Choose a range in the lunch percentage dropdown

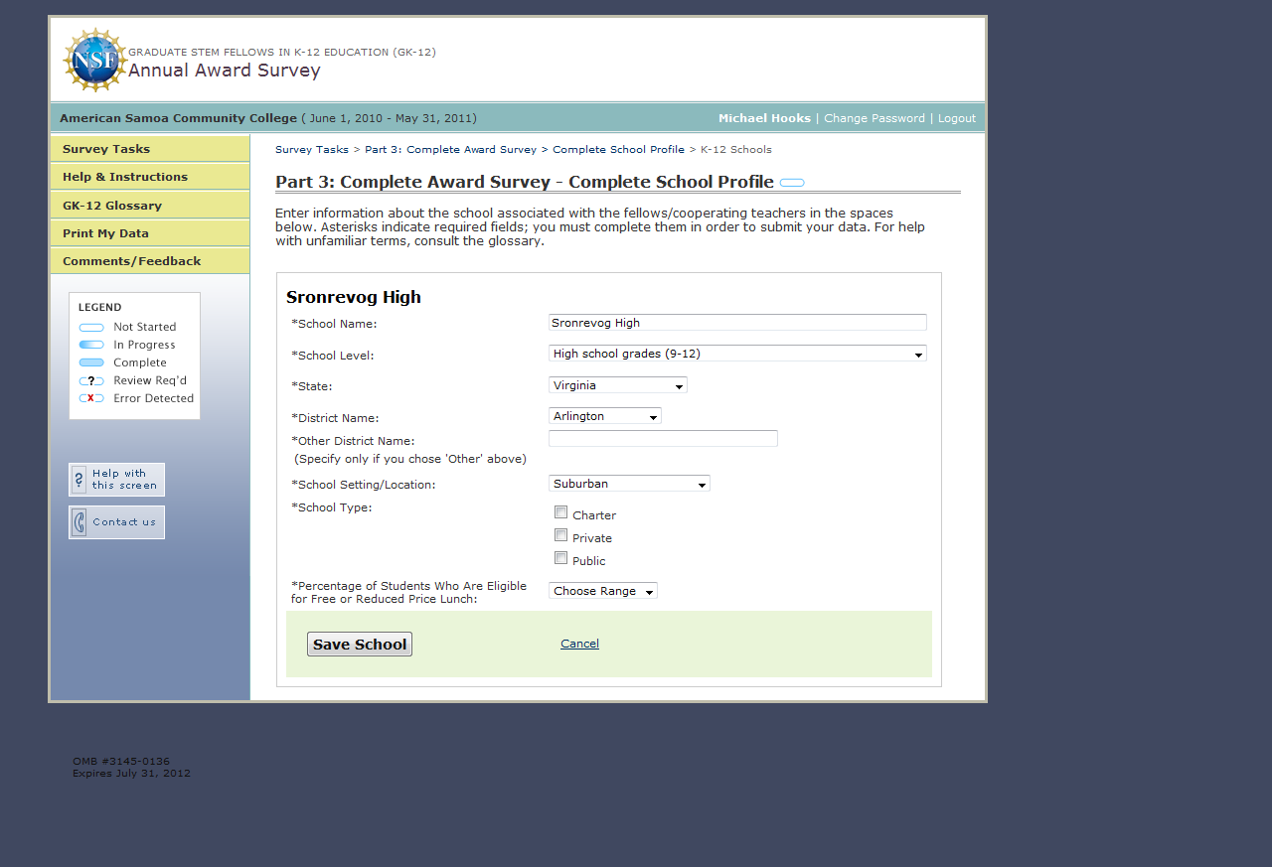point(602,591)
